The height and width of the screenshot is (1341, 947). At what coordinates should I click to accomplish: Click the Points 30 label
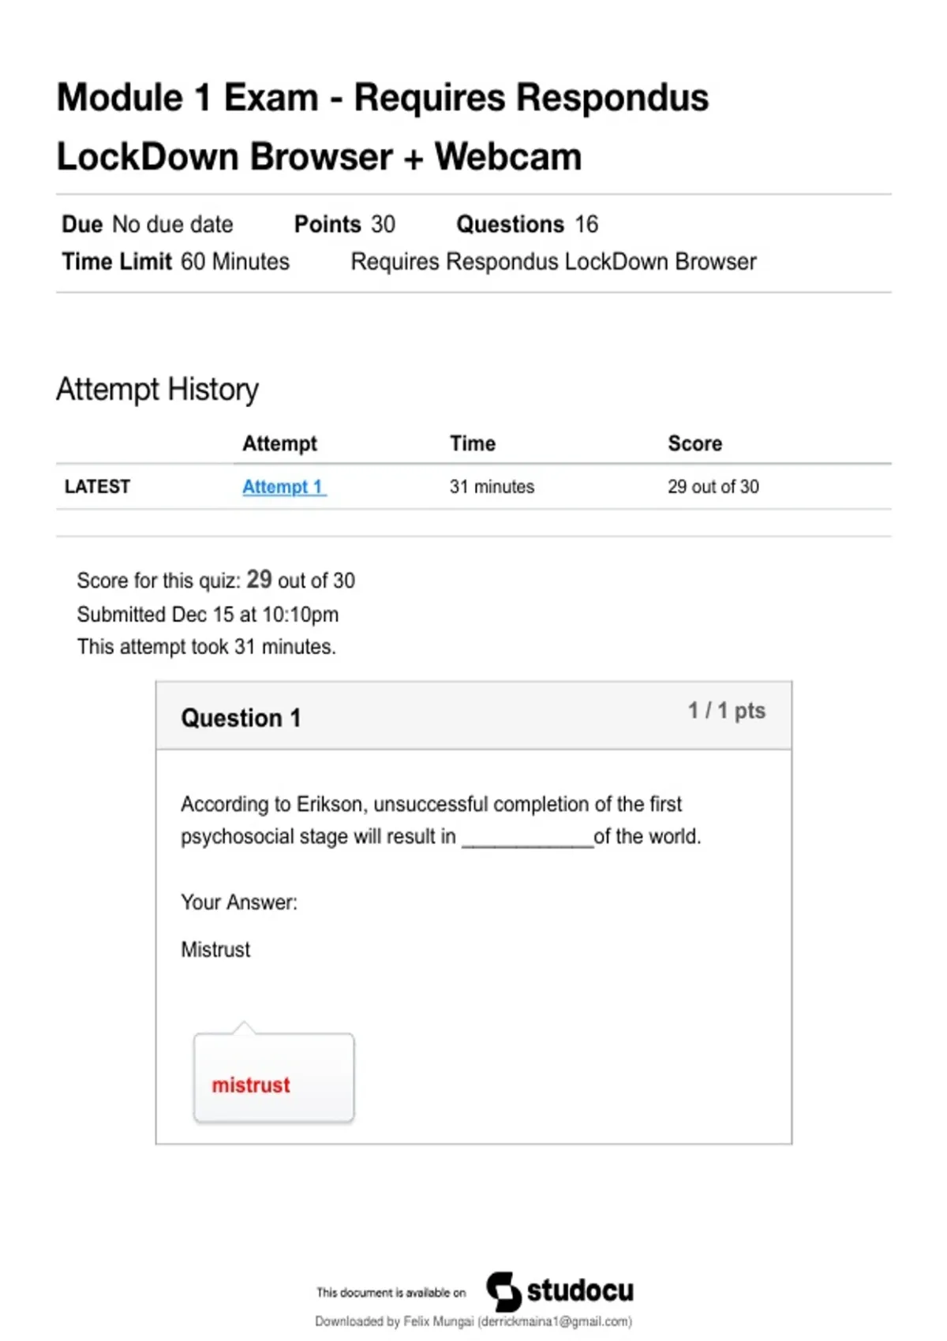tap(345, 224)
